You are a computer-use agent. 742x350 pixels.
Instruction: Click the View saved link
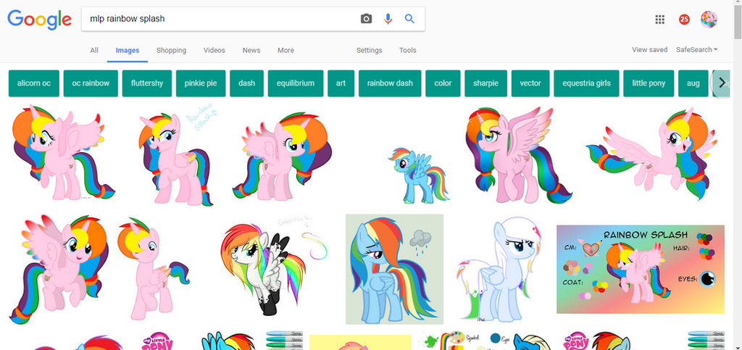[649, 50]
